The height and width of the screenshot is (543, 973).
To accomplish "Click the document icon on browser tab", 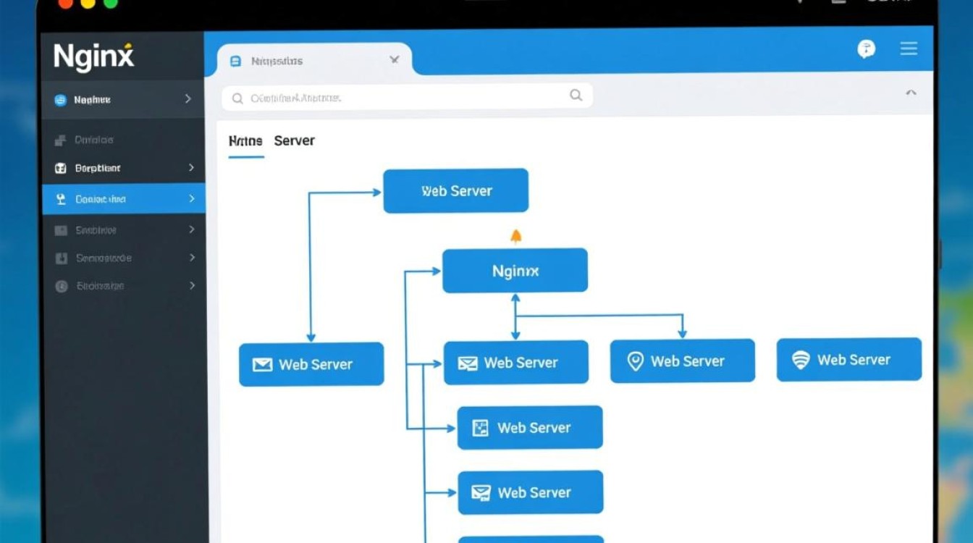I will click(235, 61).
